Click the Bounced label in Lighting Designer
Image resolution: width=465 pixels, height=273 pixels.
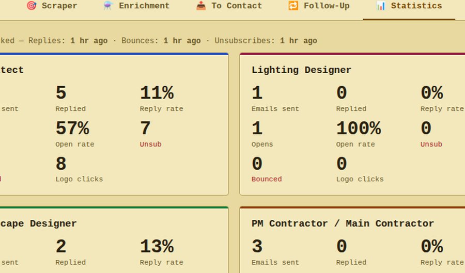click(267, 179)
